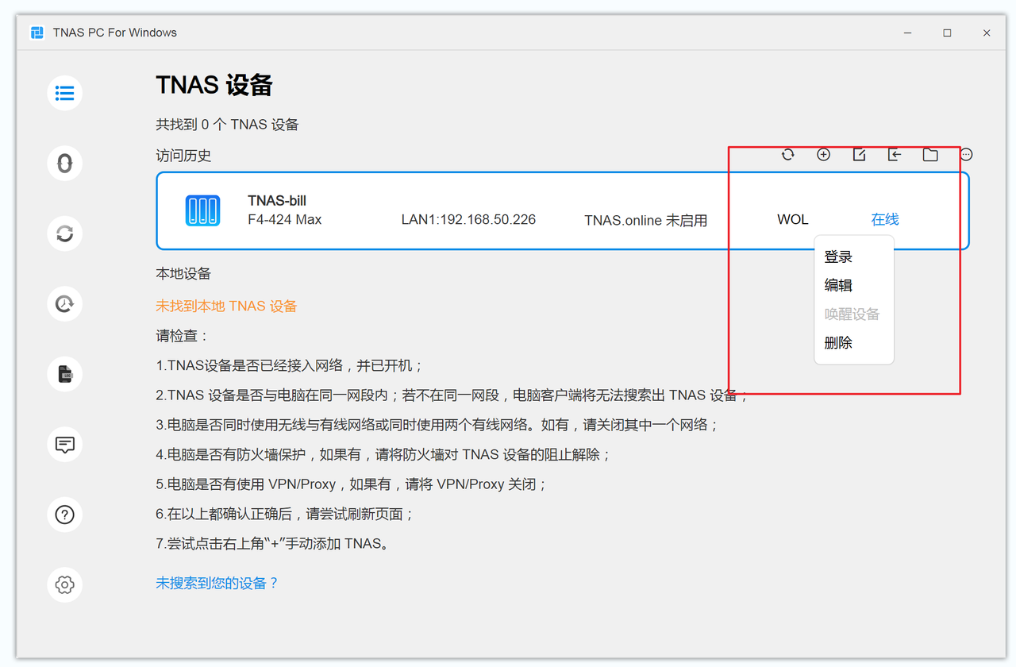This screenshot has height=667, width=1016.
Task: Click checklist item 7 about manually adding TNAS
Action: pos(274,544)
